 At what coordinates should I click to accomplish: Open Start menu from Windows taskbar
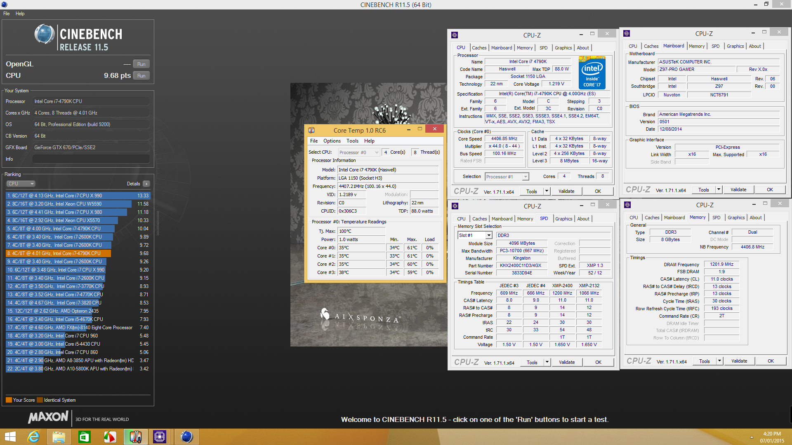[10, 437]
